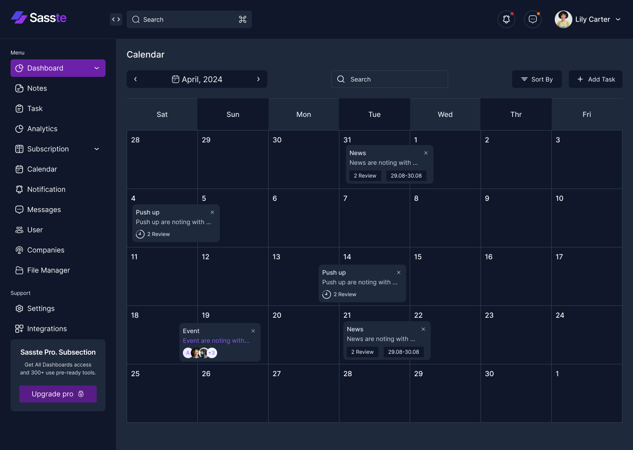Toggle sidebar collapse code-bracket button

116,19
